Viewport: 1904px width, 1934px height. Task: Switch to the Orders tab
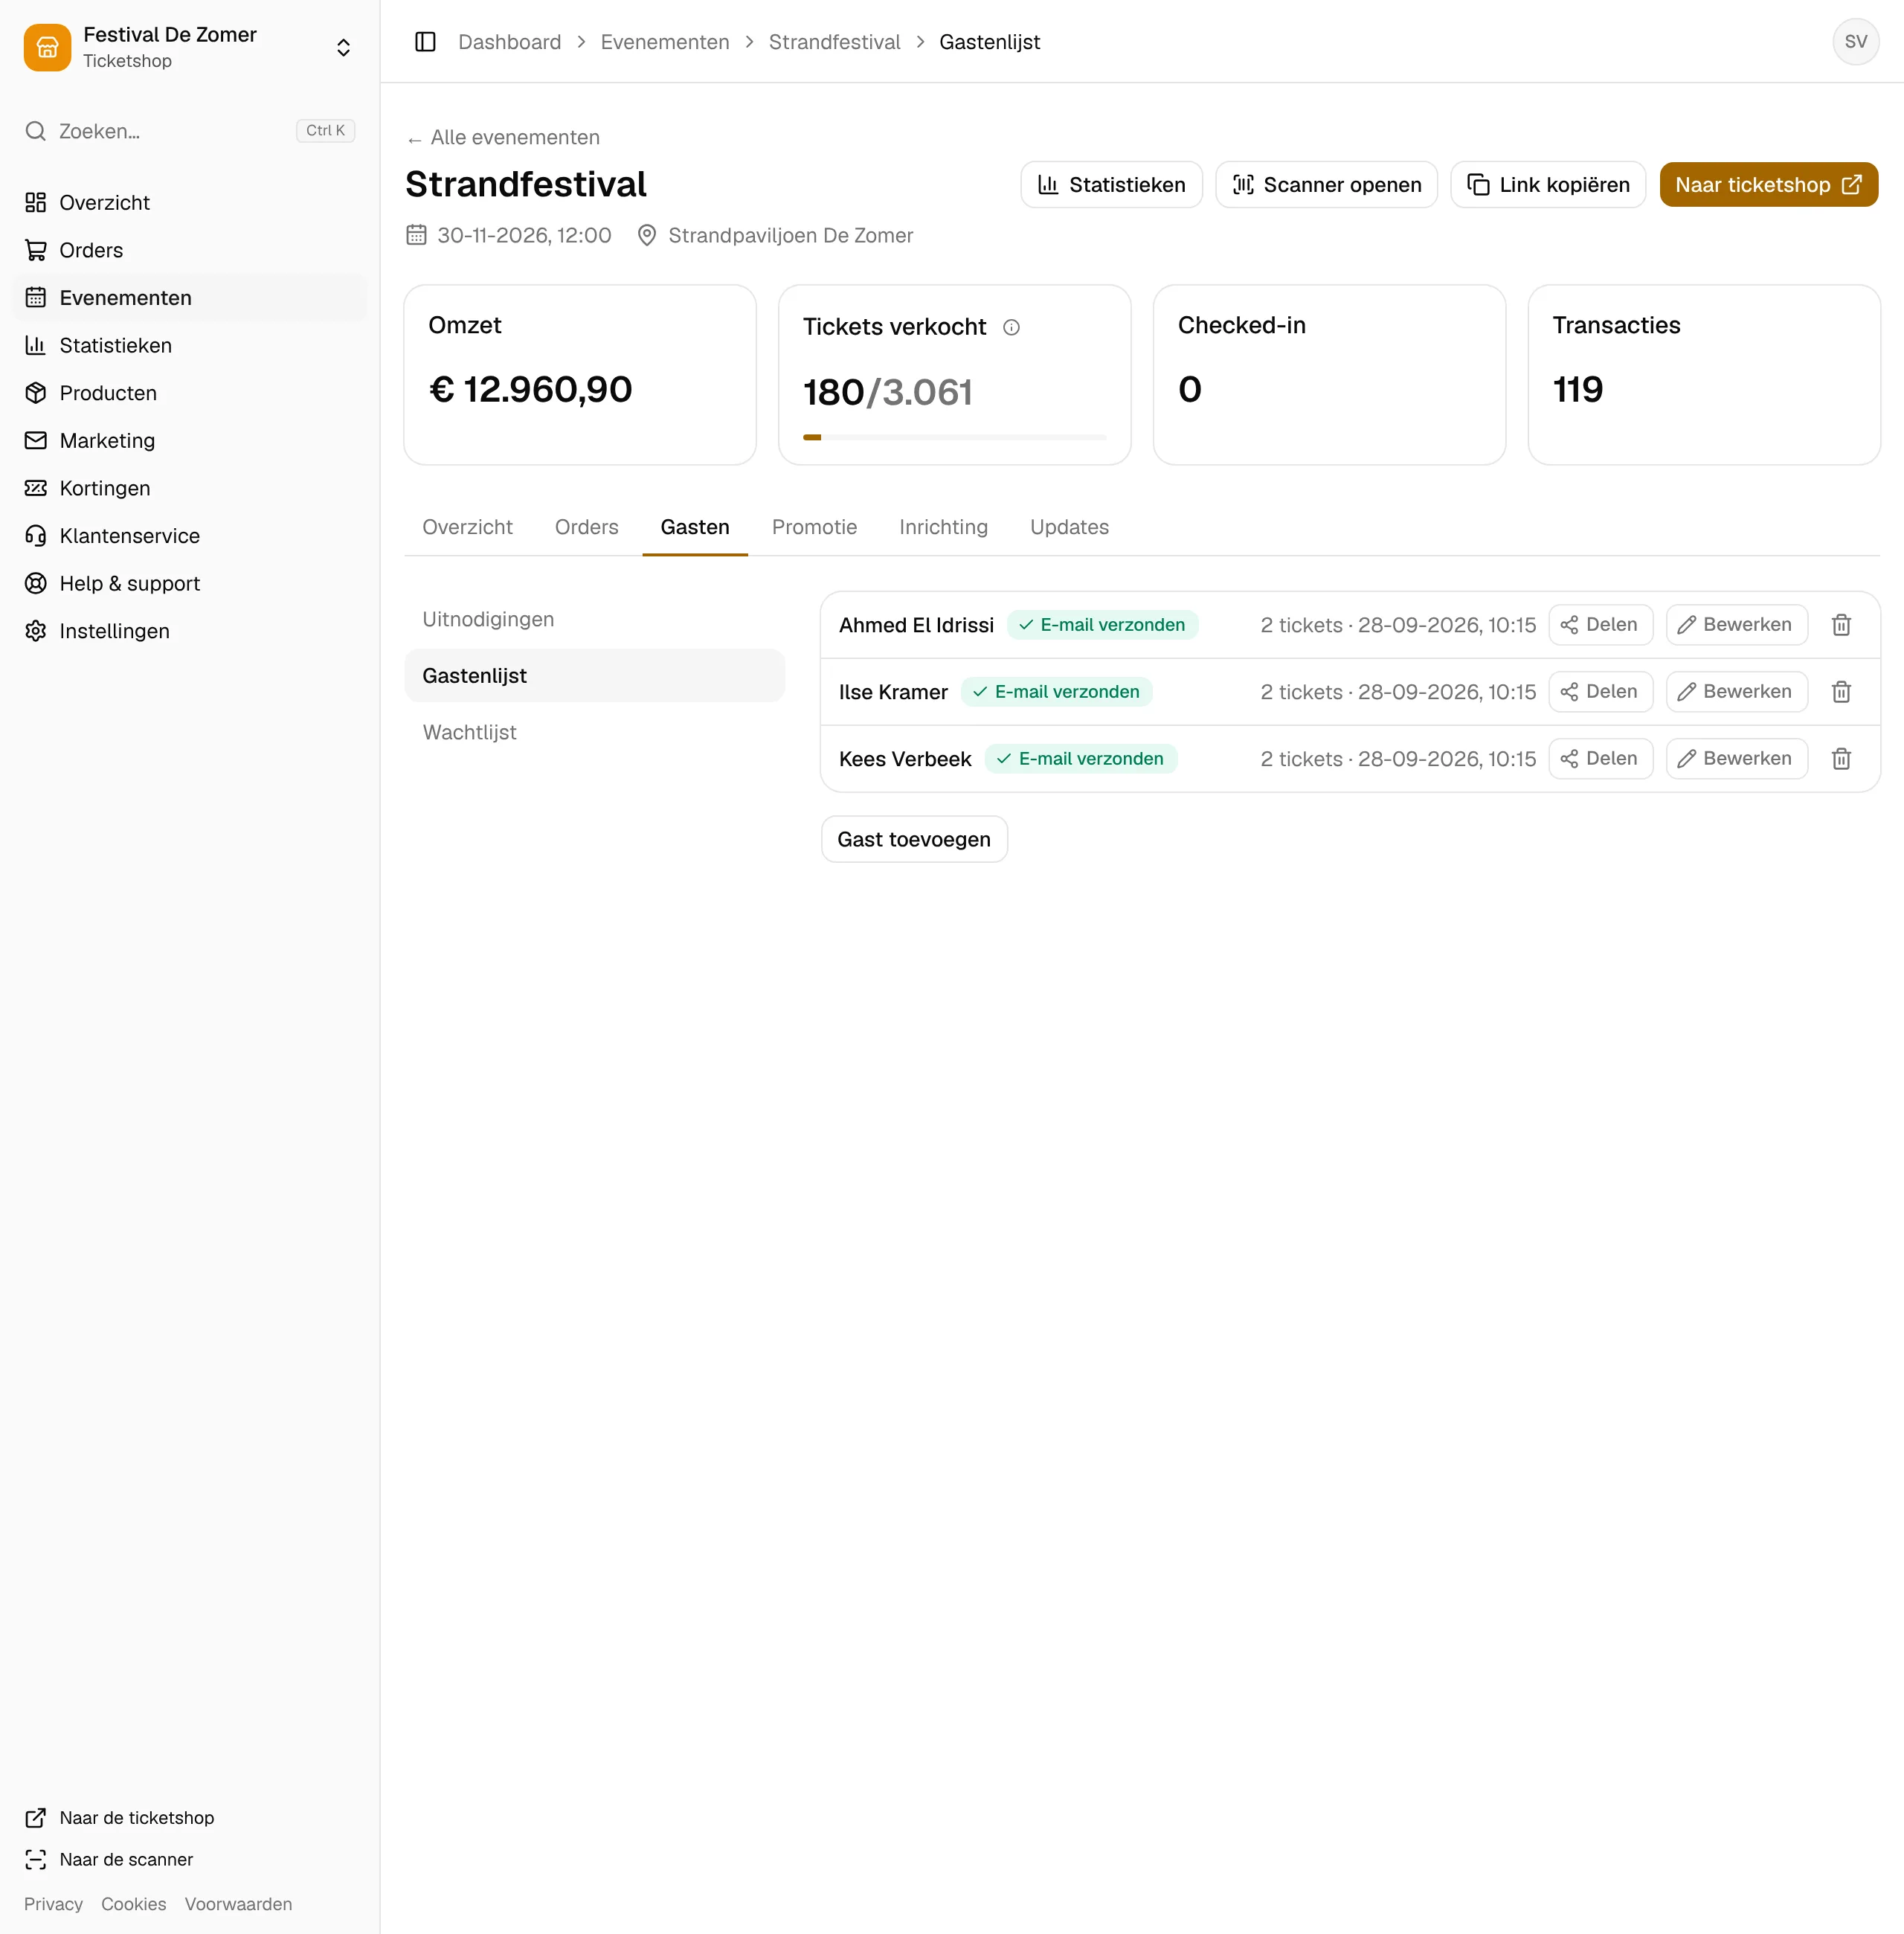pos(586,527)
